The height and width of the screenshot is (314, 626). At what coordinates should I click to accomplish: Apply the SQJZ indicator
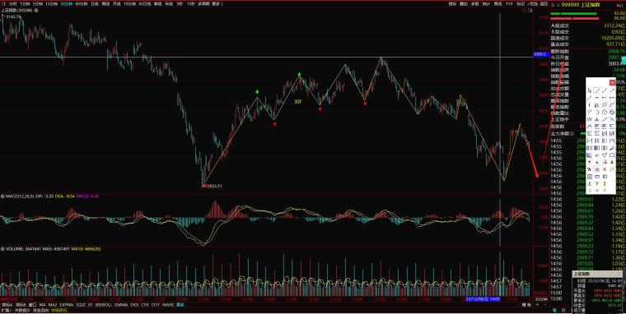81,305
